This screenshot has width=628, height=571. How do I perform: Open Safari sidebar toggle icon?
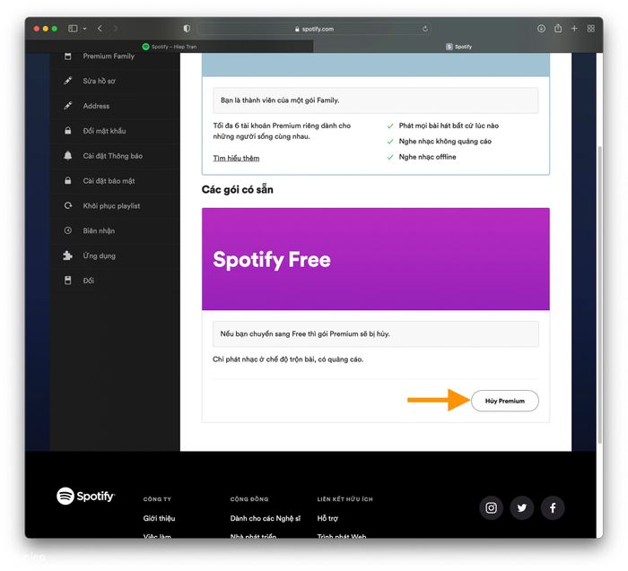coord(73,29)
